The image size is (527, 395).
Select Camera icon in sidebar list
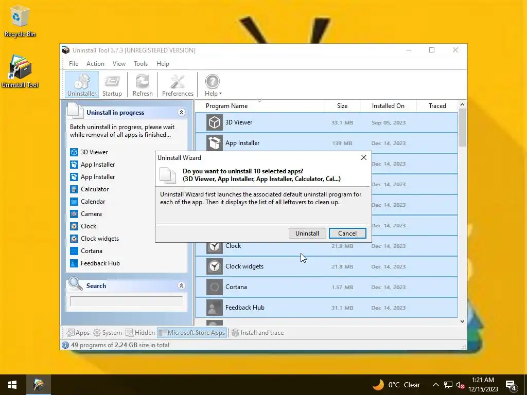pos(74,214)
